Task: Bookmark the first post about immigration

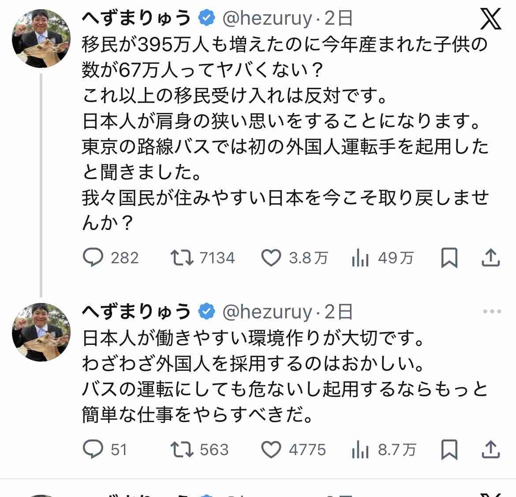Action: [x=449, y=258]
